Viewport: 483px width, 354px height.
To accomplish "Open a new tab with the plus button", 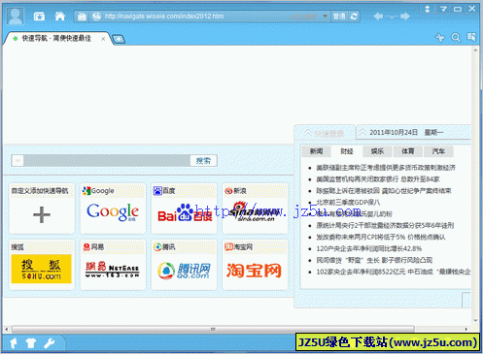I will coord(119,39).
